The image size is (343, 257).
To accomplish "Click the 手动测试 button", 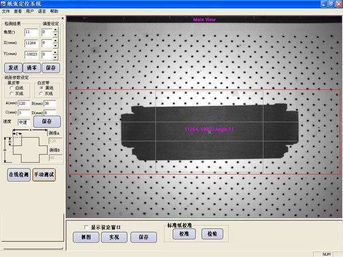I will click(44, 175).
